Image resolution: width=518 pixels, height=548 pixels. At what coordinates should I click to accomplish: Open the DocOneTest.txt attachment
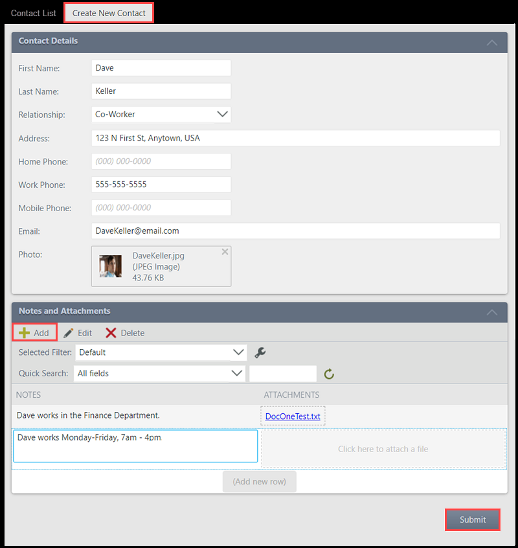(293, 417)
